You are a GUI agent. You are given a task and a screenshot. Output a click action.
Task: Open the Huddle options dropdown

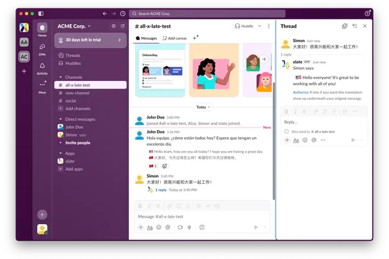click(x=259, y=26)
